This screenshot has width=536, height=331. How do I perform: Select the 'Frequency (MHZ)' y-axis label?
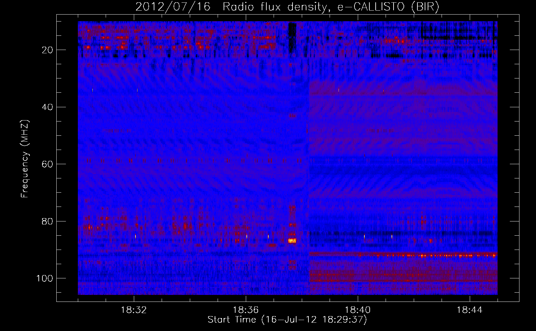coord(25,159)
